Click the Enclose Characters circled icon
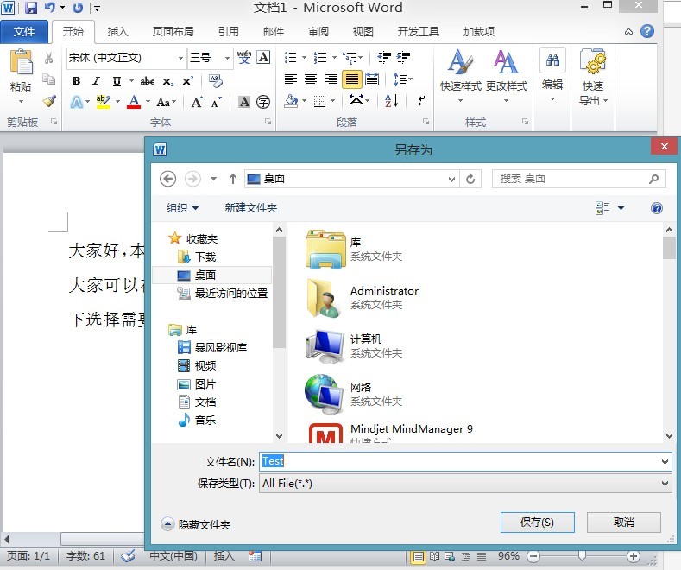The width and height of the screenshot is (681, 570). pos(263,102)
